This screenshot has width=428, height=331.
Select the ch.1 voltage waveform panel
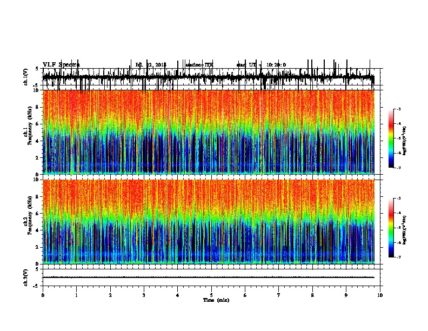(211, 77)
